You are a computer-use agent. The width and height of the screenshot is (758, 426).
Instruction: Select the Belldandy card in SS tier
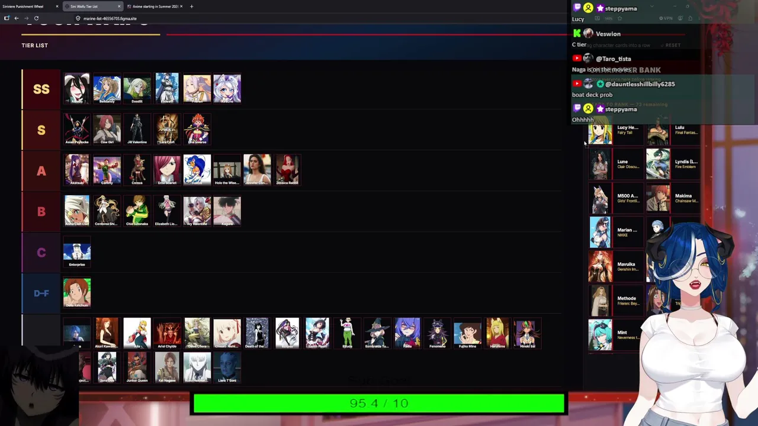click(107, 89)
